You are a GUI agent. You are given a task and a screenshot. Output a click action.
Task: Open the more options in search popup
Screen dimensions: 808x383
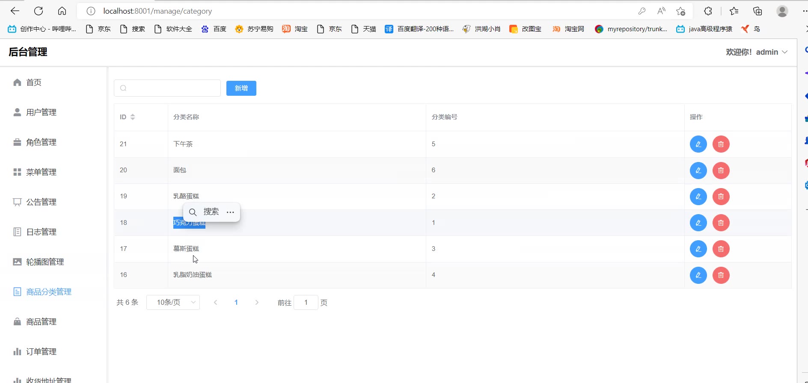point(230,212)
